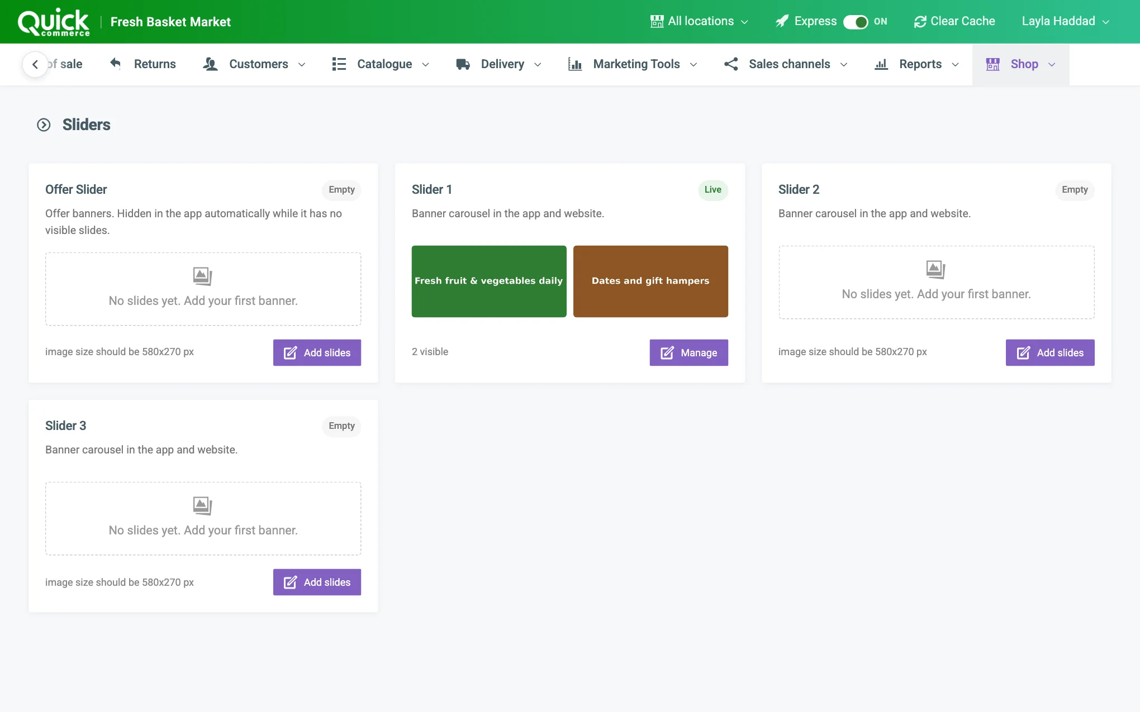The width and height of the screenshot is (1140, 712).
Task: Click the Catalogue list icon
Action: [339, 64]
